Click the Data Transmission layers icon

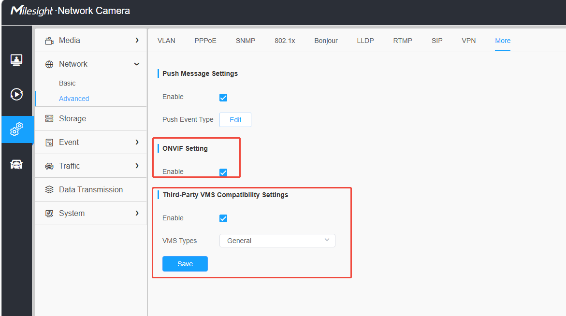click(49, 190)
